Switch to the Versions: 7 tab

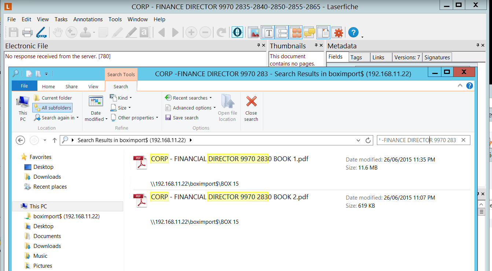407,57
